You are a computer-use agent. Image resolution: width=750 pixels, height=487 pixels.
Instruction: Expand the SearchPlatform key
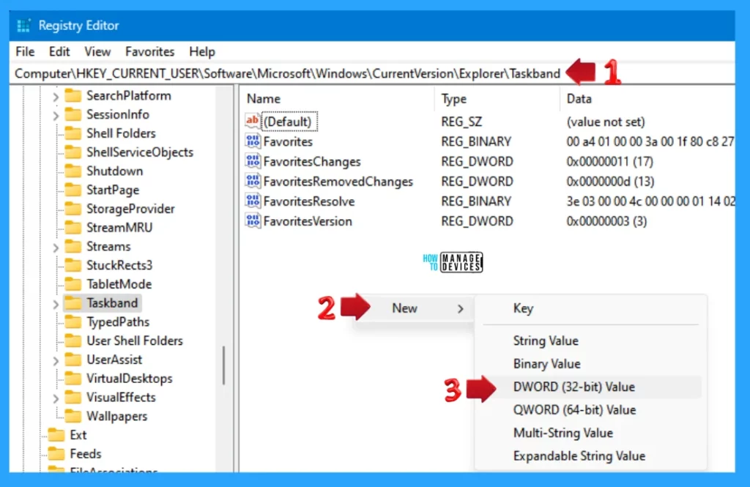point(56,97)
